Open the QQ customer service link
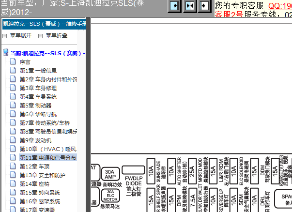 click(280, 6)
